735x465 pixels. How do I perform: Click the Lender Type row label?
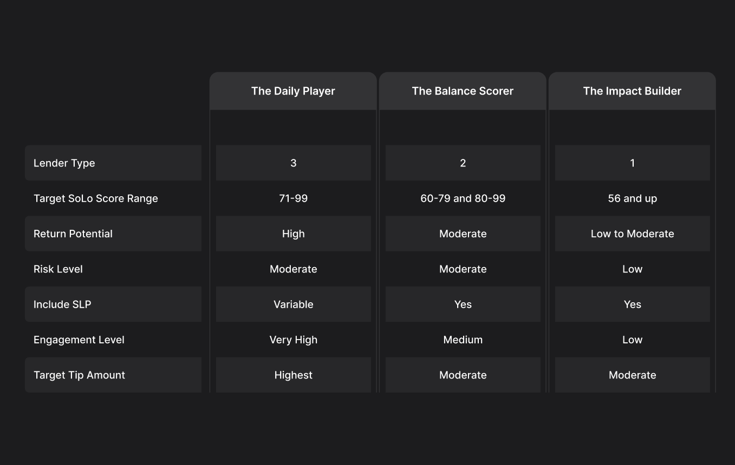[x=64, y=163]
